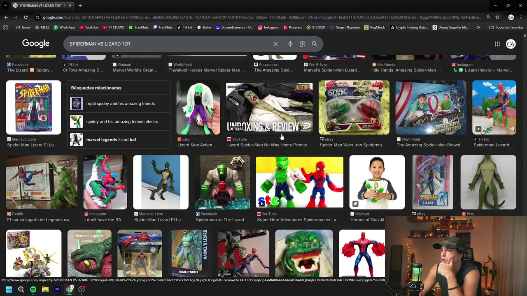Image resolution: width=527 pixels, height=296 pixels.
Task: Open File Explorer from the taskbar
Action: coord(45,289)
